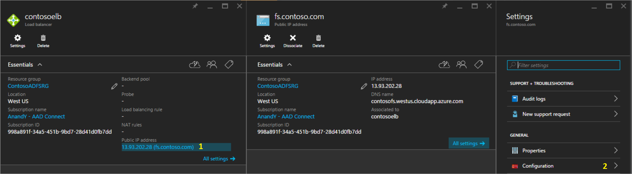The height and width of the screenshot is (174, 632).
Task: Delete the contosoelb load balancer
Action: click(43, 41)
